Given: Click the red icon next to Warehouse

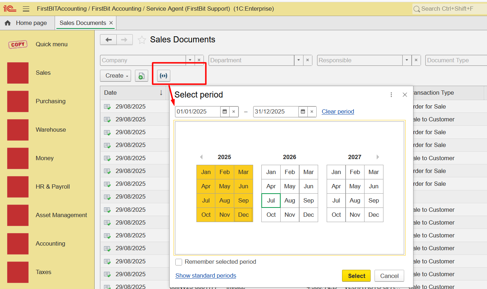Looking at the screenshot, I should coord(18,130).
